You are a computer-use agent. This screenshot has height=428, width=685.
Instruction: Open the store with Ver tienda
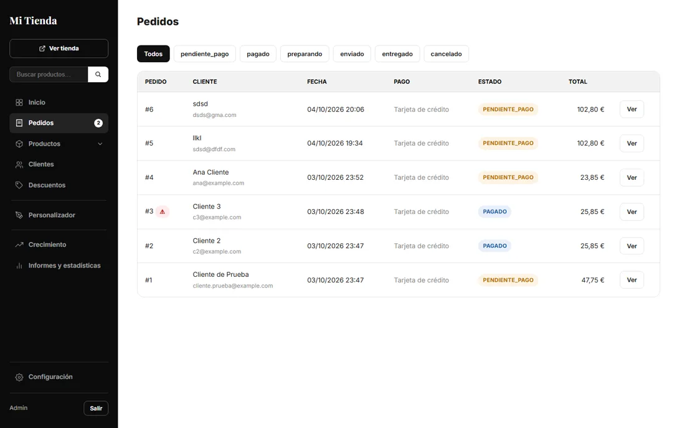pyautogui.click(x=59, y=49)
